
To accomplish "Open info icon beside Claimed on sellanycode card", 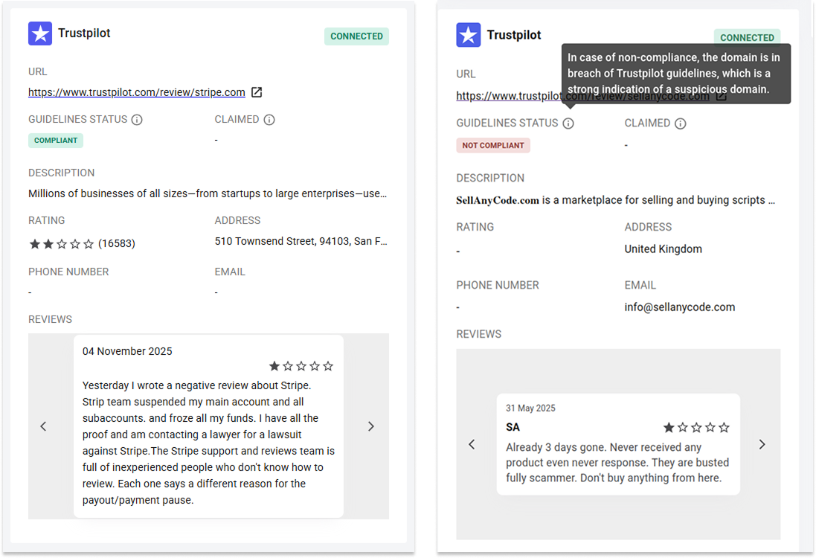I will pyautogui.click(x=680, y=124).
